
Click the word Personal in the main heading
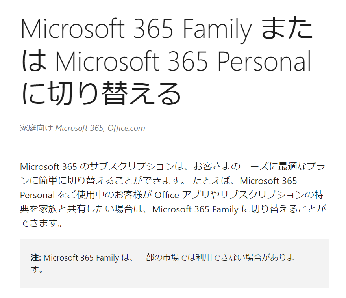coord(264,61)
